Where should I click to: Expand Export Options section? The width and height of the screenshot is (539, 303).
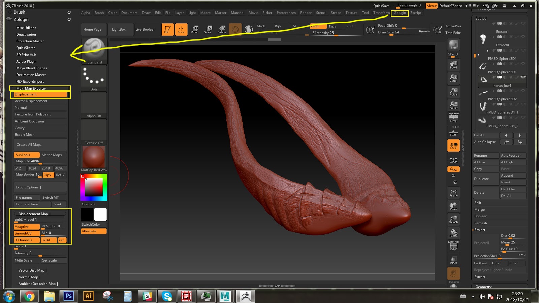[x=40, y=187]
